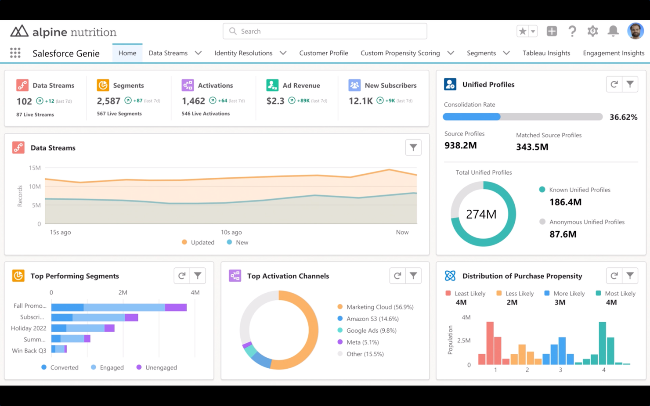This screenshot has height=406, width=650.
Task: Click the Data Streams summary card icon
Action: pos(22,85)
